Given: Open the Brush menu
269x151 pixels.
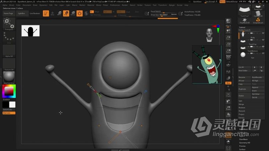Looking at the screenshot, I should click(12, 5).
